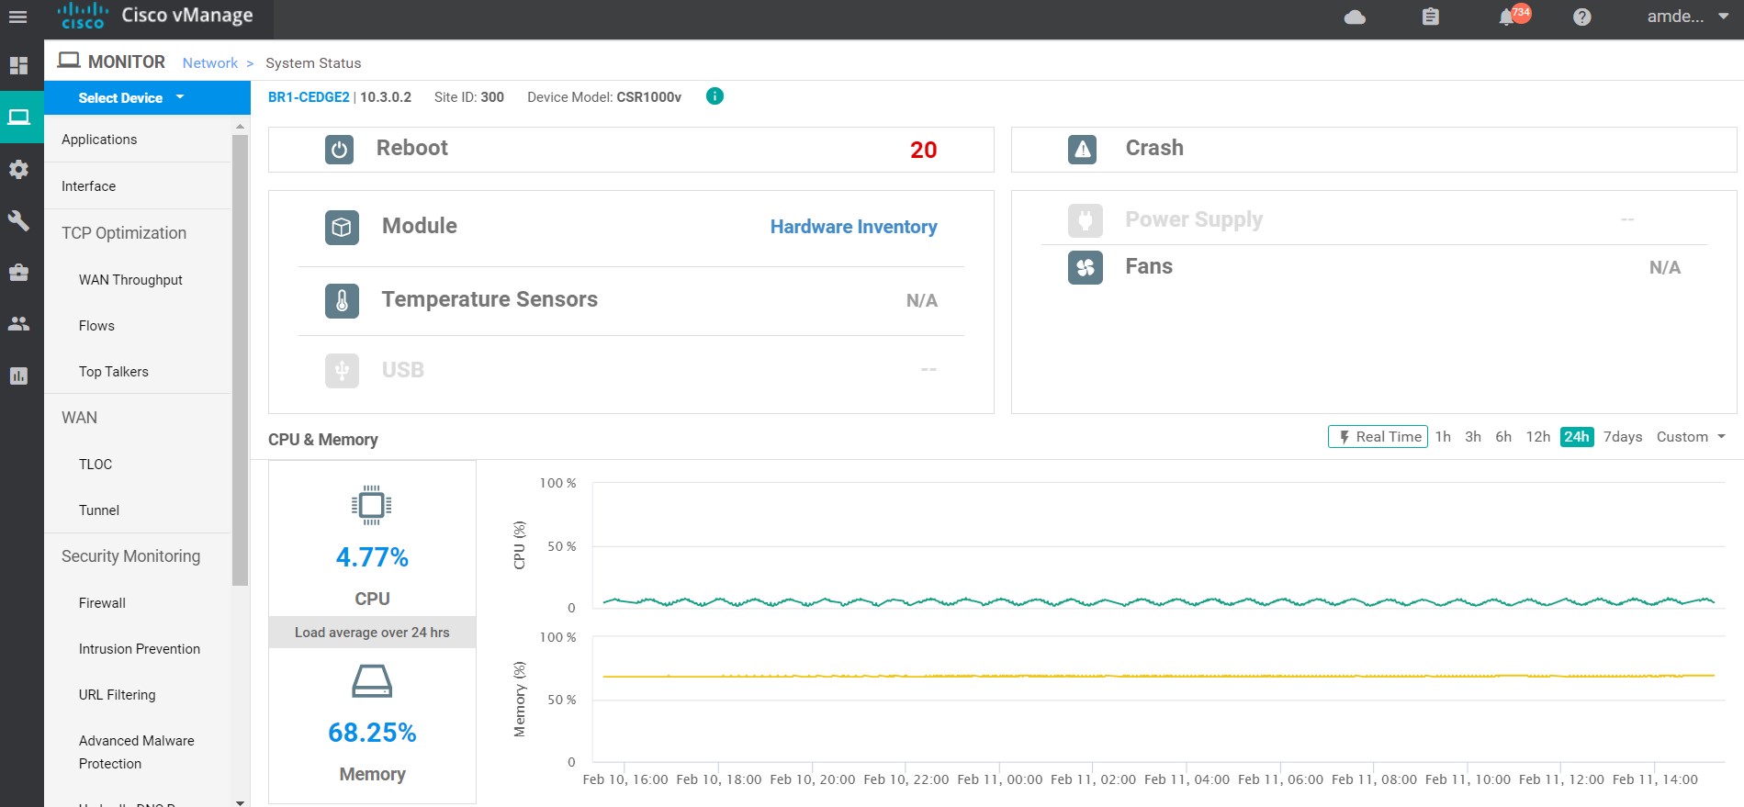1744x807 pixels.
Task: Click the Dashboard icon in left sidebar
Action: pyautogui.click(x=18, y=66)
